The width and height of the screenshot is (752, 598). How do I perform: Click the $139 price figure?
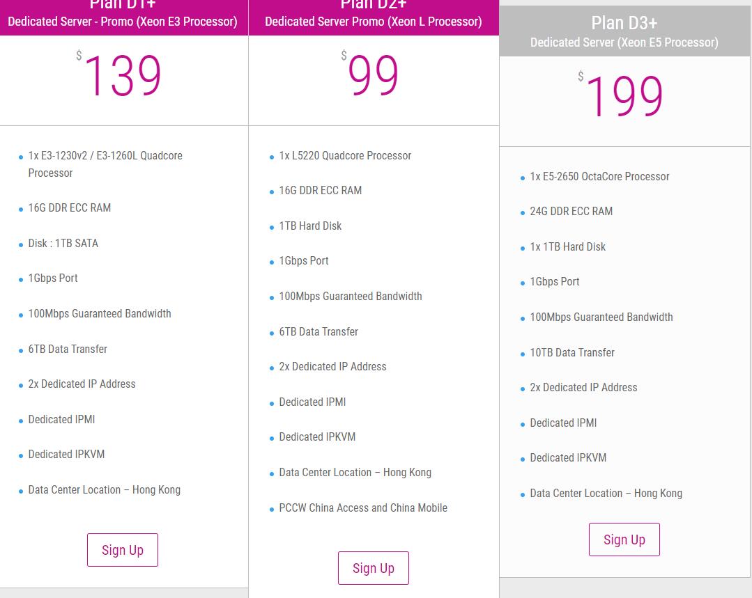[122, 76]
